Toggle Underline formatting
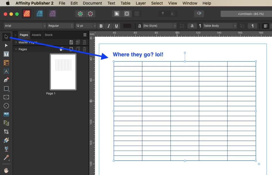 coord(116,26)
